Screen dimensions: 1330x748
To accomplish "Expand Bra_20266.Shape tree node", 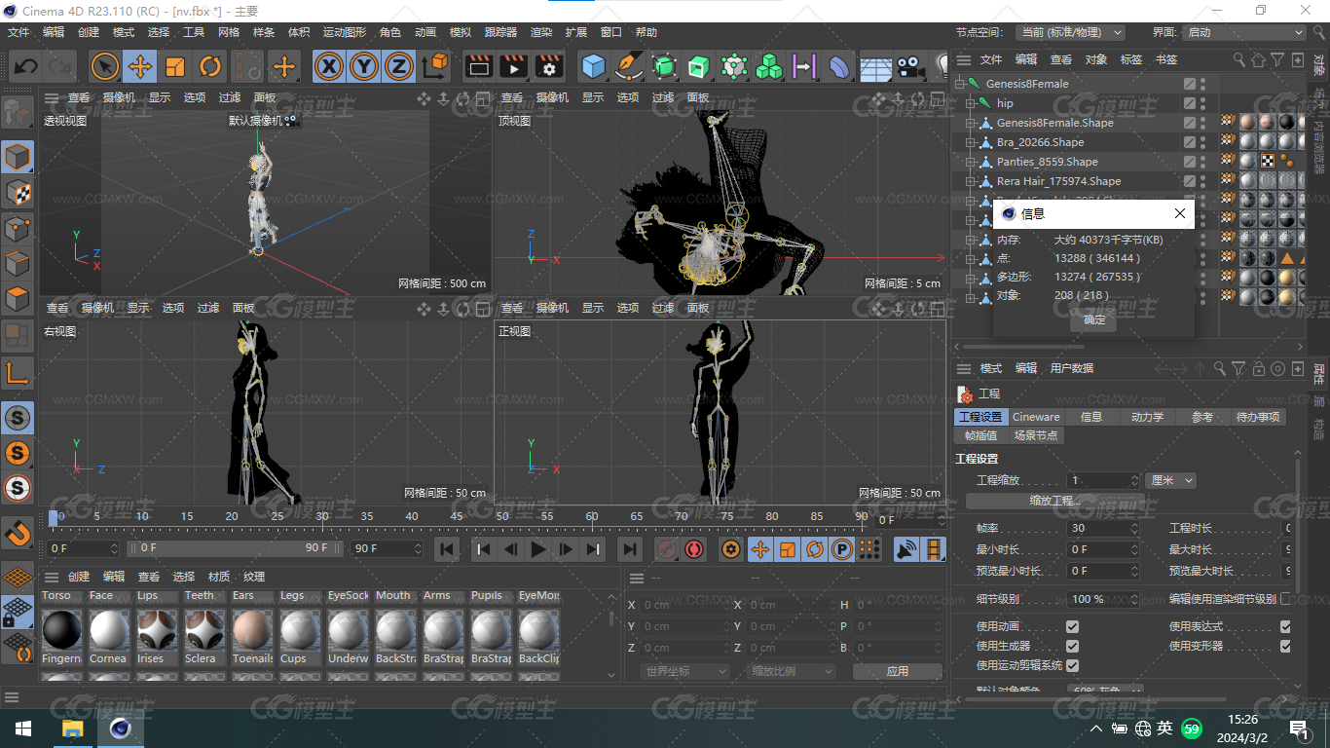I will pyautogui.click(x=971, y=142).
